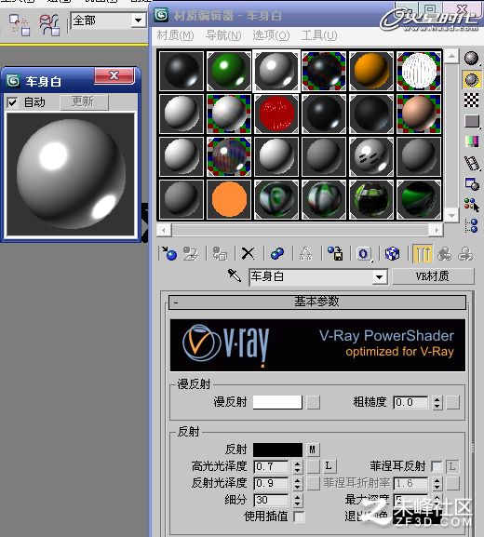484x537 pixels.
Task: Click the white 漫反射 color swatch
Action: coord(277,402)
